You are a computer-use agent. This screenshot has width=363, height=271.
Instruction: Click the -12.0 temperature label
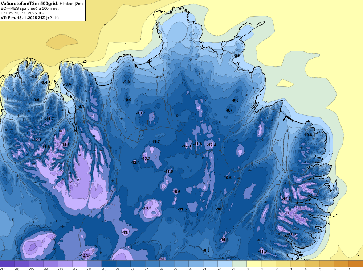click(186, 146)
